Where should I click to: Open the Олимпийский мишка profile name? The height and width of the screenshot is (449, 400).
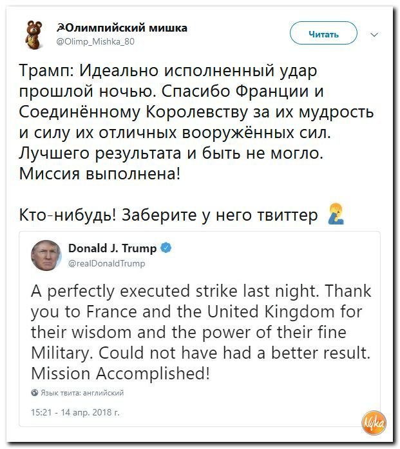(122, 28)
